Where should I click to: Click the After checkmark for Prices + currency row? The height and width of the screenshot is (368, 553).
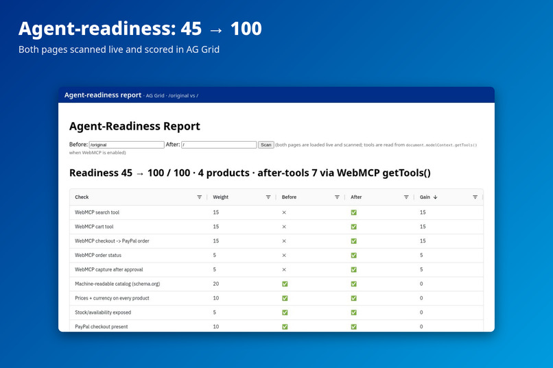pos(354,298)
